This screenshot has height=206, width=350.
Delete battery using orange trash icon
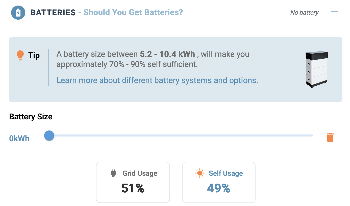coord(330,138)
